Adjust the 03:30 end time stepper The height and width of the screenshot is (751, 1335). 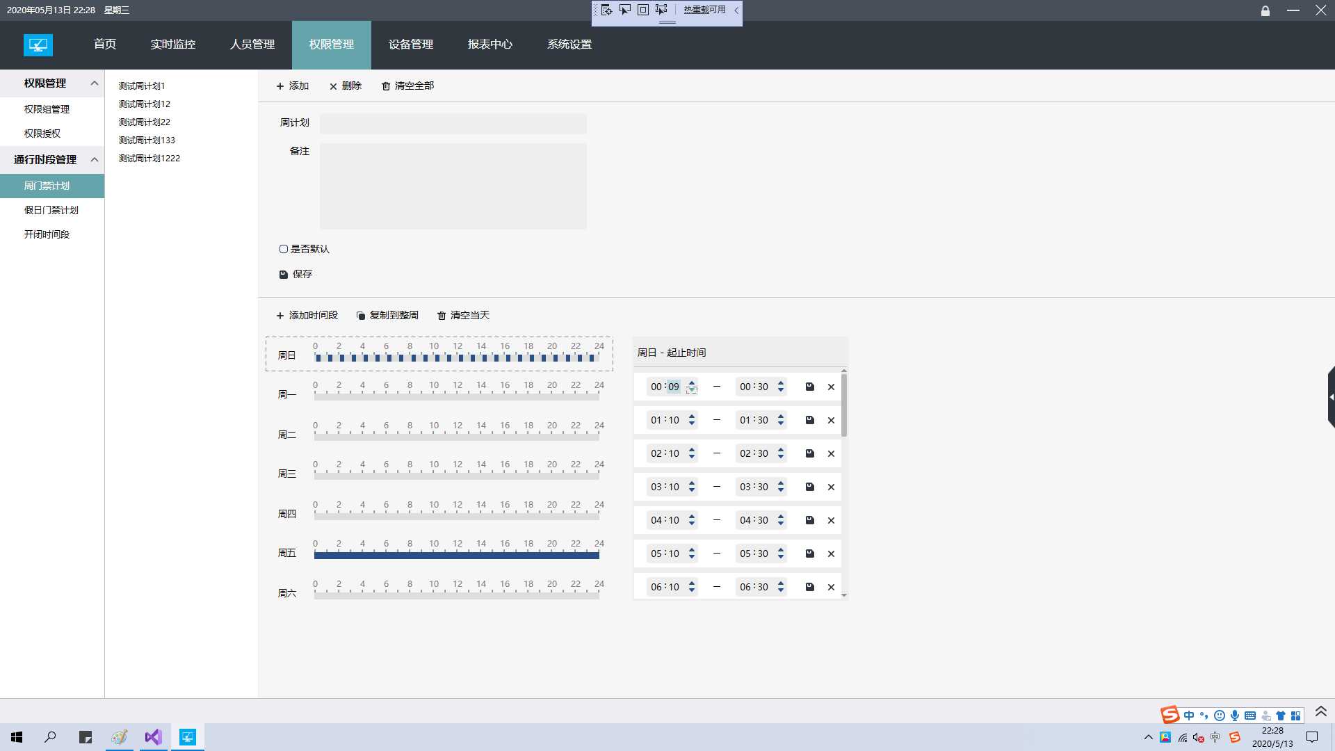780,487
